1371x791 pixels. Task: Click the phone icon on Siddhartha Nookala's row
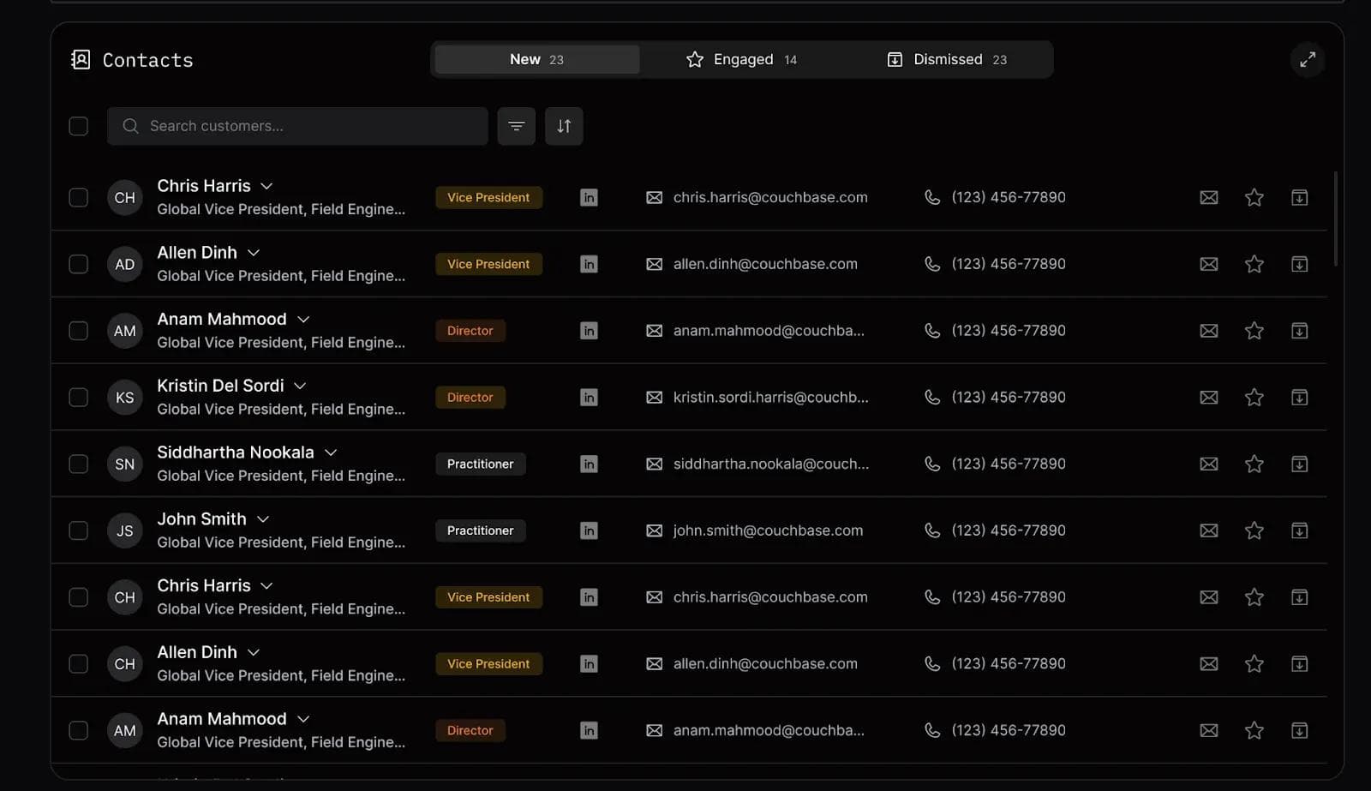[x=932, y=464]
